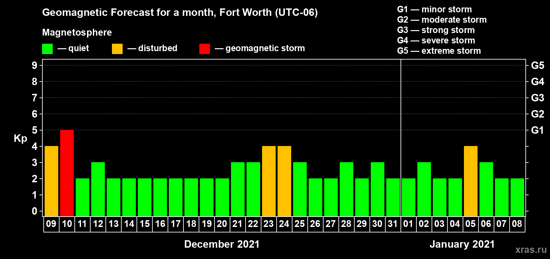Select the green bar for January 02

[x=424, y=189]
